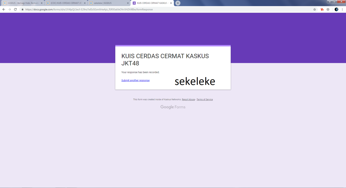Bookmark this page via the star icon

(314, 9)
